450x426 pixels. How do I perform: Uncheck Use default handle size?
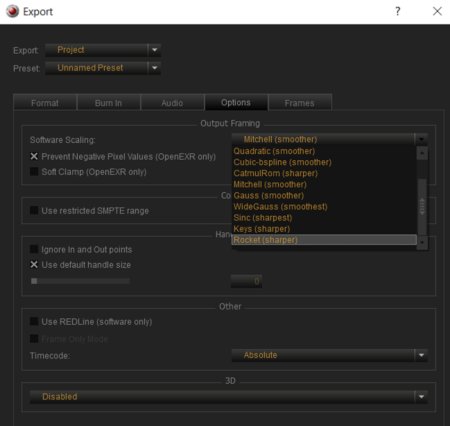[x=34, y=264]
